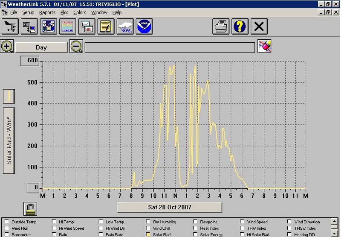The height and width of the screenshot is (237, 341).
Task: Open the Setup menu
Action: (x=28, y=13)
